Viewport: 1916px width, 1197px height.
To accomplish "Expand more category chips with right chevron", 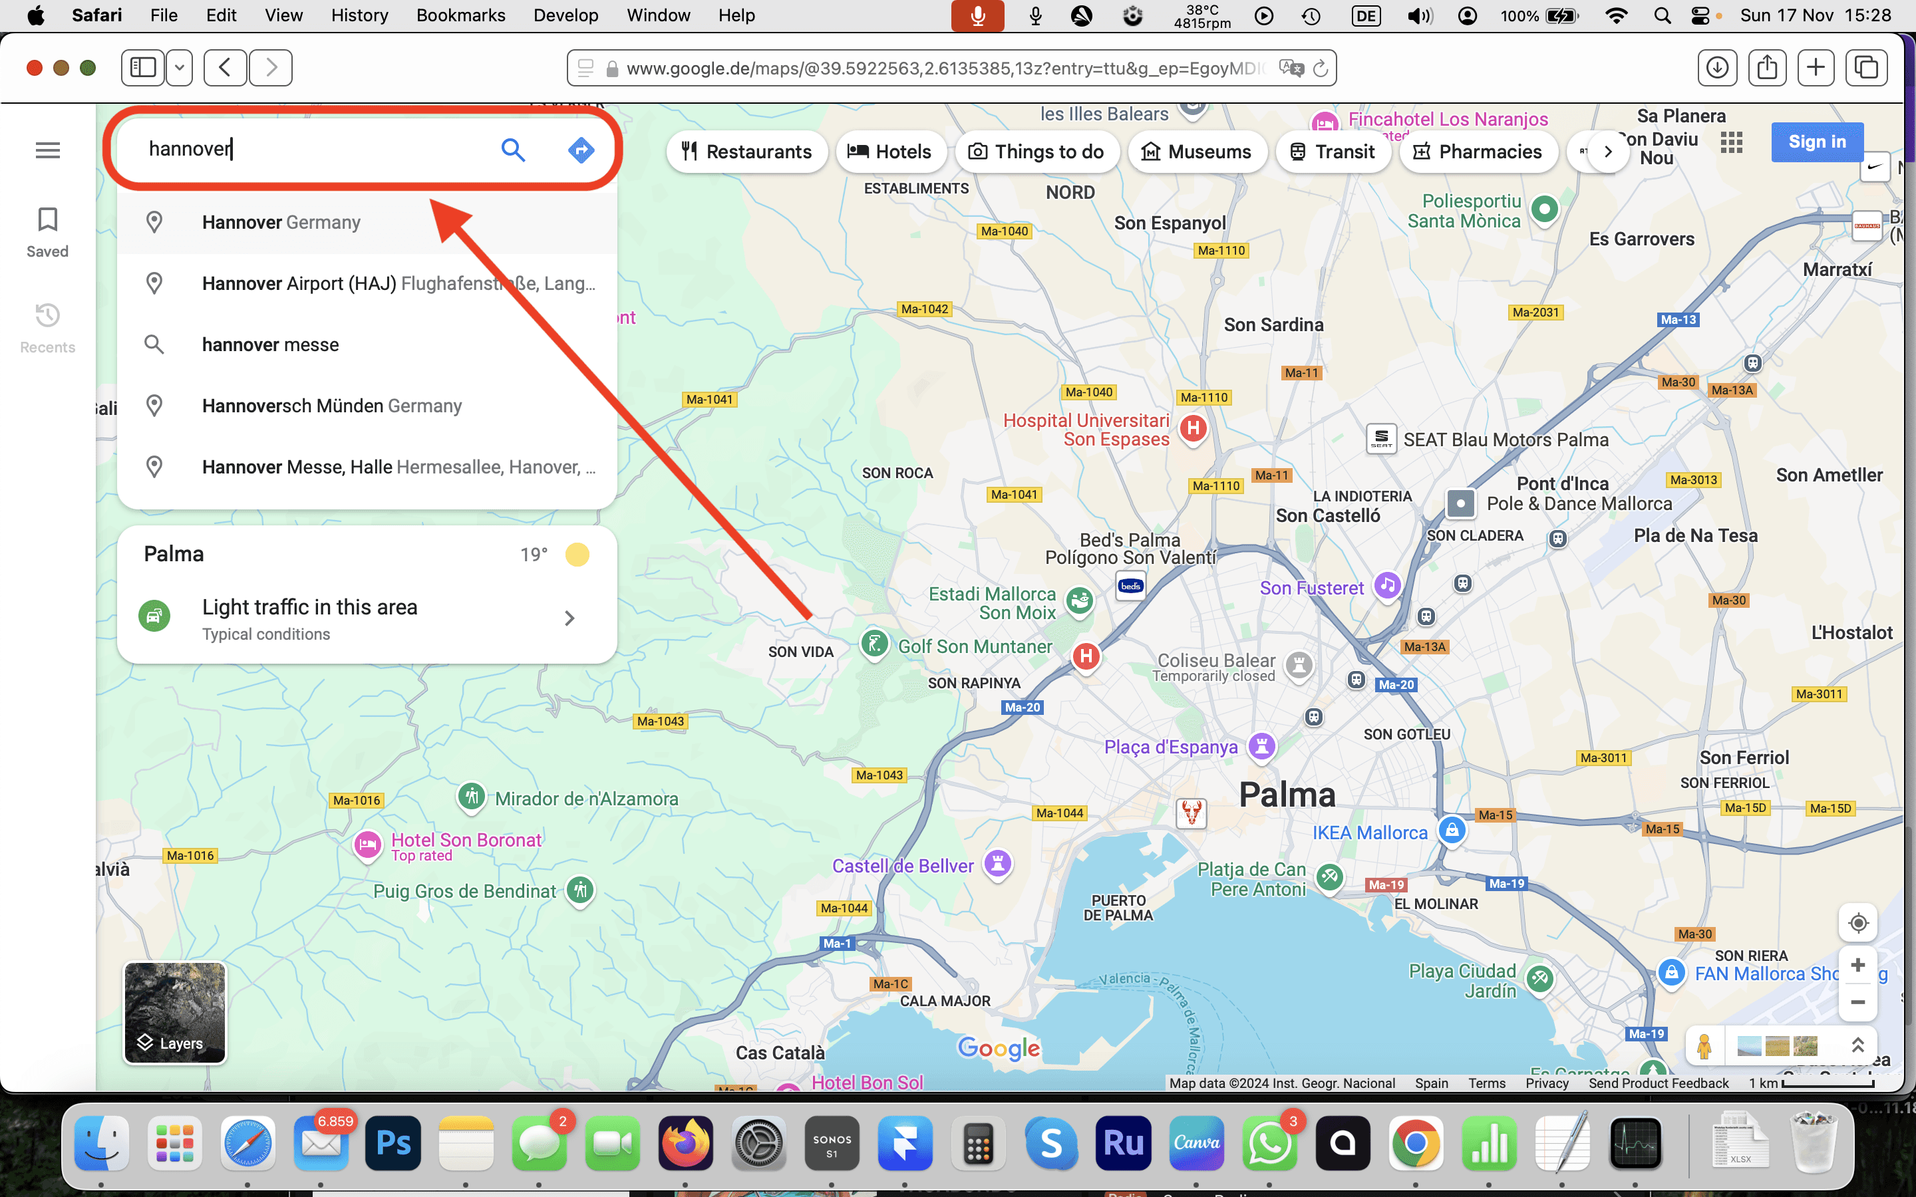I will pos(1608,151).
